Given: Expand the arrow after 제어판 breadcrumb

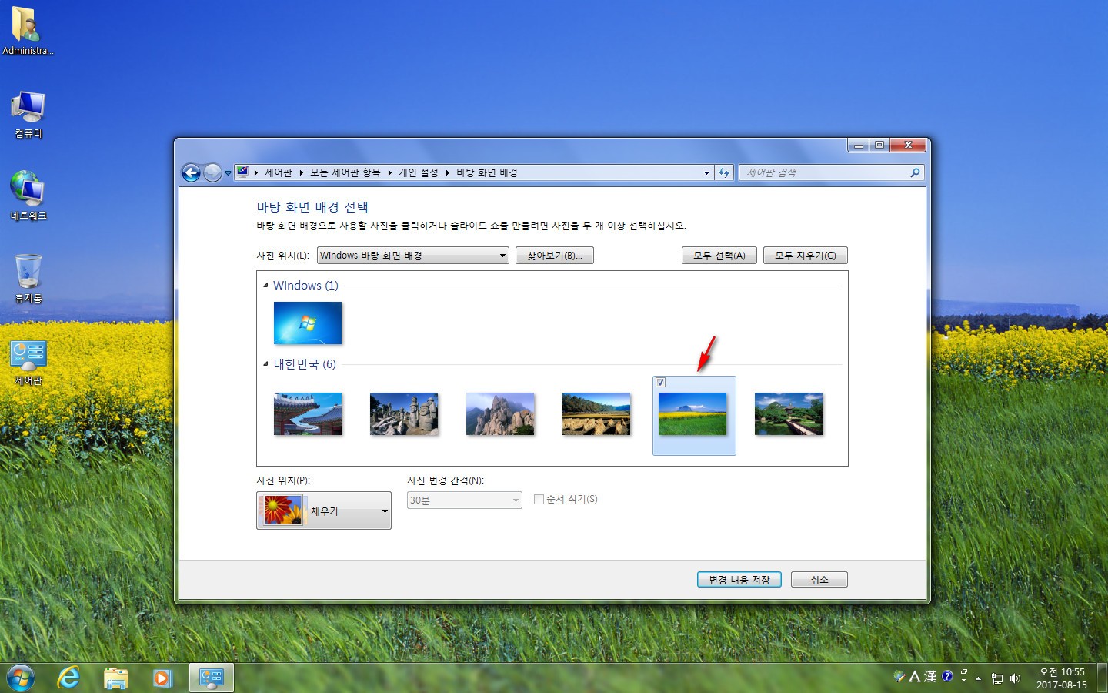Looking at the screenshot, I should pos(302,172).
